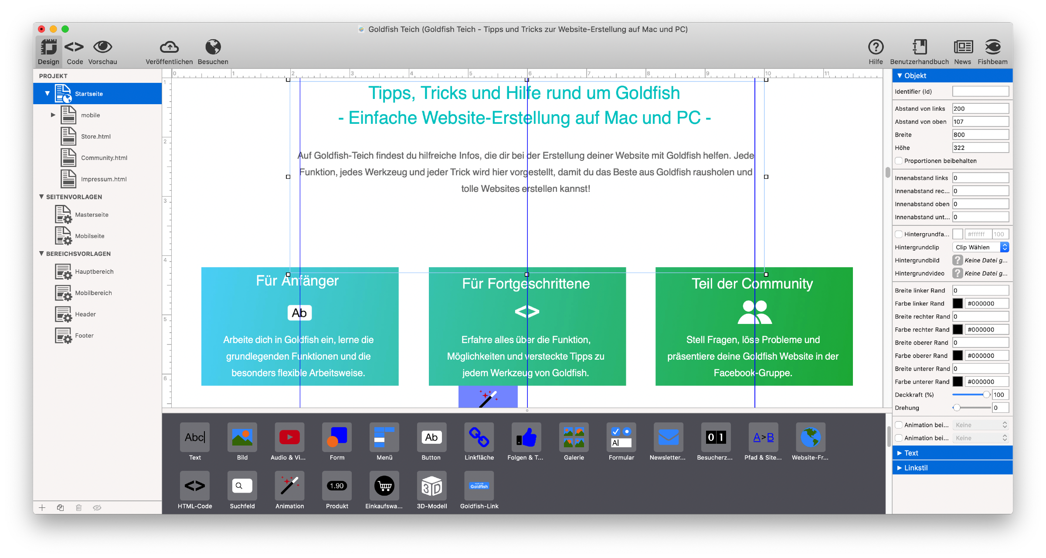
Task: Select the Besucherzähler element tool
Action: click(x=716, y=442)
